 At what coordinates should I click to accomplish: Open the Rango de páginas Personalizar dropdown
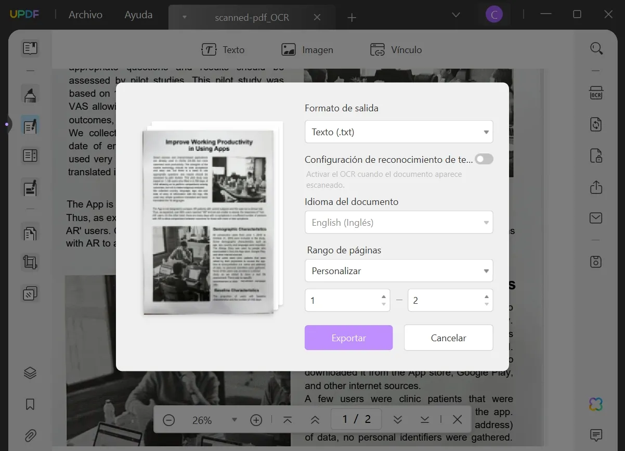click(399, 270)
